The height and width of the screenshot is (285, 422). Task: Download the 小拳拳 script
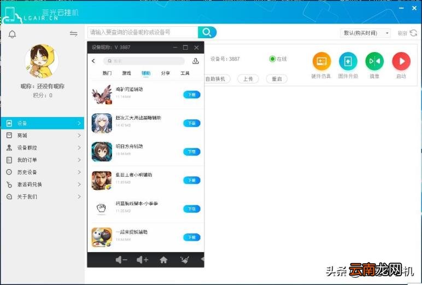click(192, 209)
